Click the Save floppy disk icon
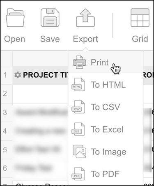 [x=50, y=18]
